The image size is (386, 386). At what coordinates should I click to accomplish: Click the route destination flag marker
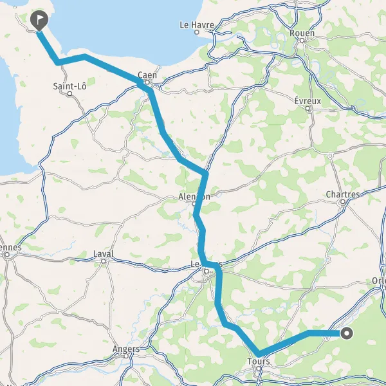(x=39, y=21)
